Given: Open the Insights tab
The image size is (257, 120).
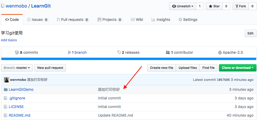Looking at the screenshot, I should click(x=161, y=20).
